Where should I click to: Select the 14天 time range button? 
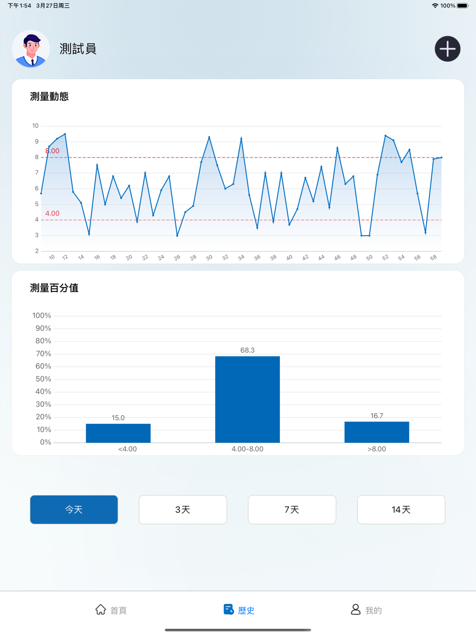[401, 509]
